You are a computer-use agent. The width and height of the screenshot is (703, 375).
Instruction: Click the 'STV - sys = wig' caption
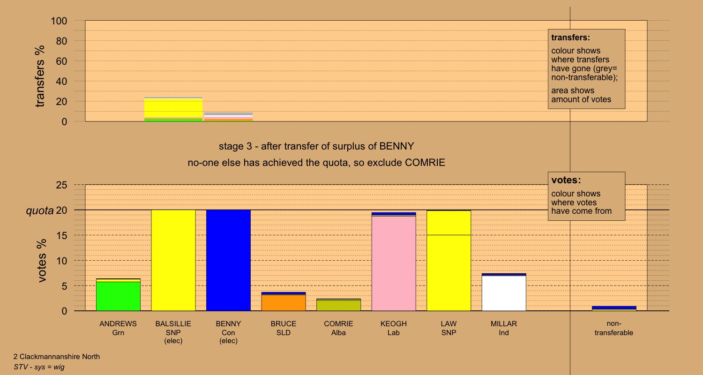tap(39, 367)
